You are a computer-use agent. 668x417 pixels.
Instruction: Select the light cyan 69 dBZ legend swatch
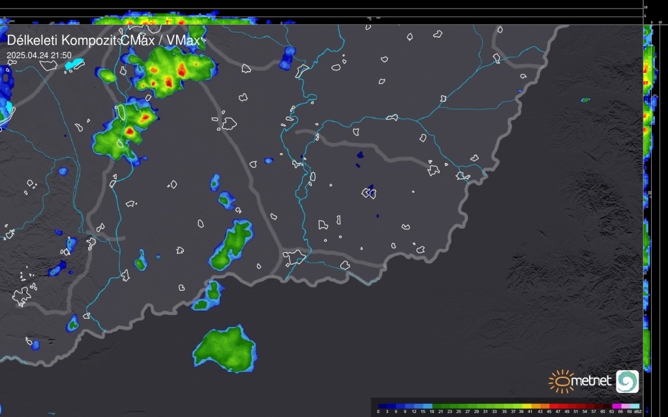tap(634, 406)
